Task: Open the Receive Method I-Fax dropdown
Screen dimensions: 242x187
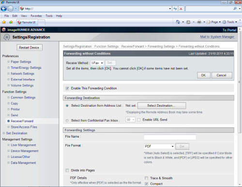Action: pyautogui.click(x=97, y=63)
